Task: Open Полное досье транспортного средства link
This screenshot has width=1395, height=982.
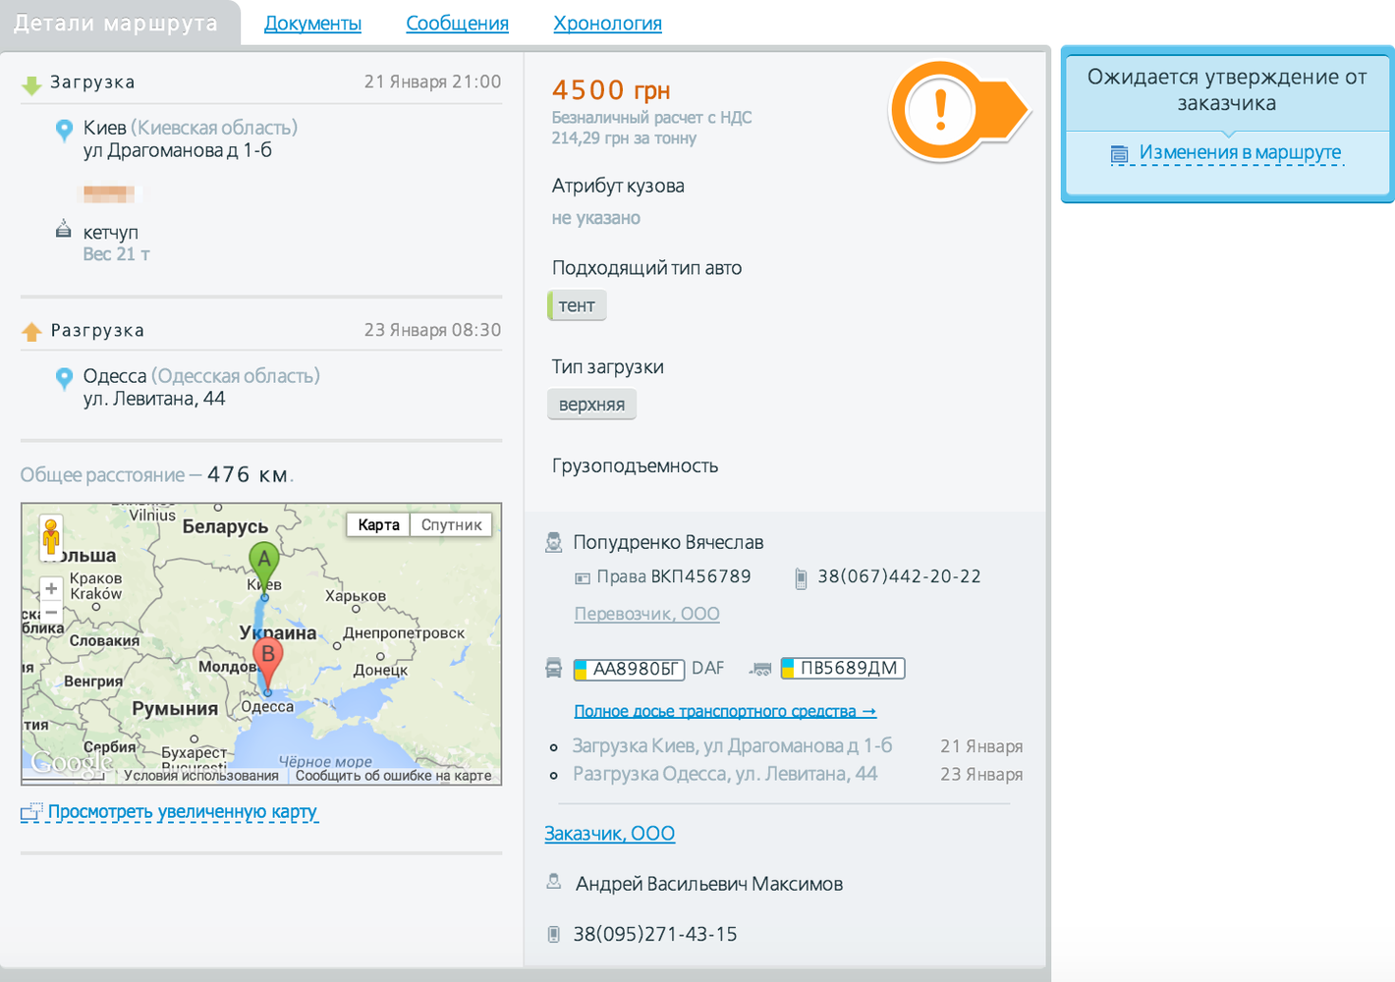Action: tap(725, 711)
